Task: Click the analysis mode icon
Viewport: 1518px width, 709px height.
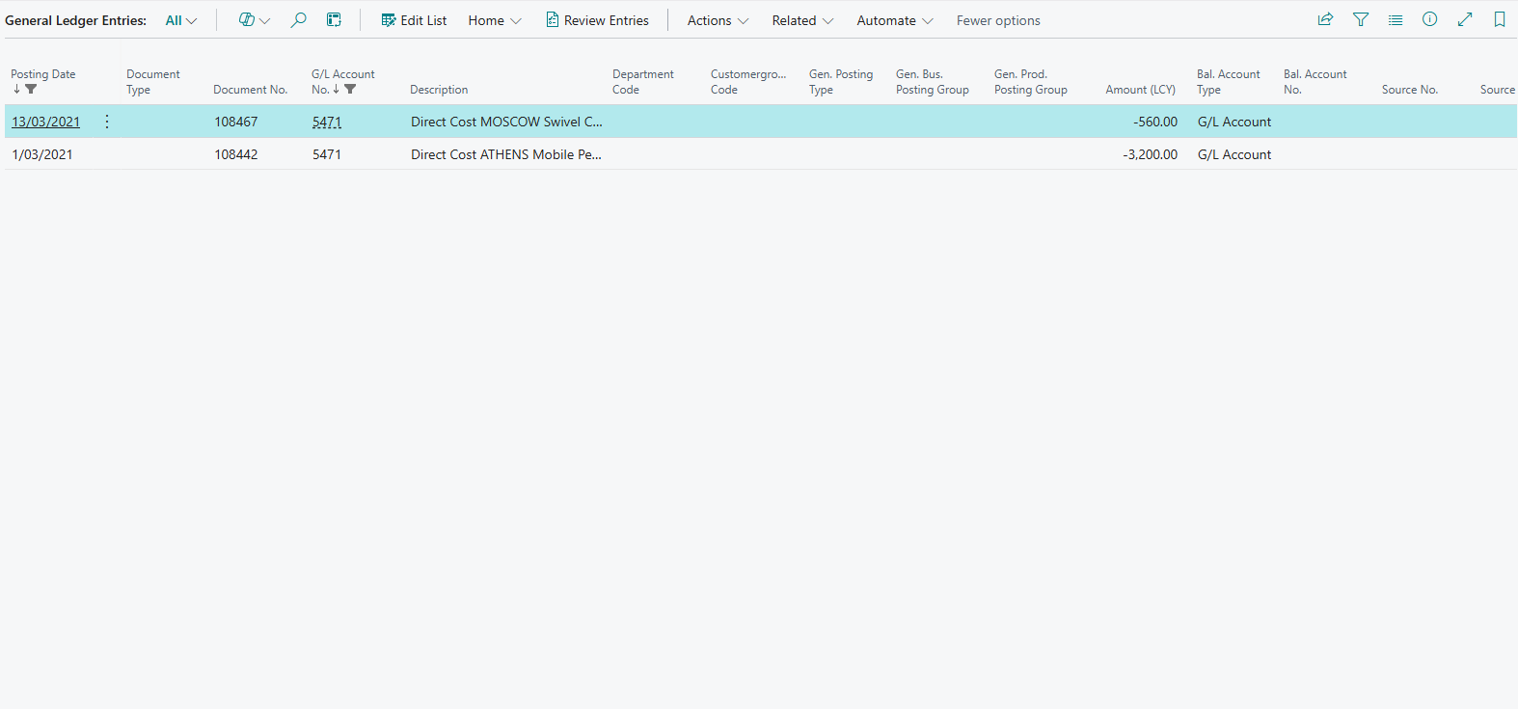Action: (334, 20)
